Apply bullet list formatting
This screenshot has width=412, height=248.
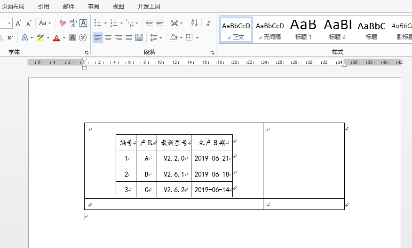[x=98, y=23]
